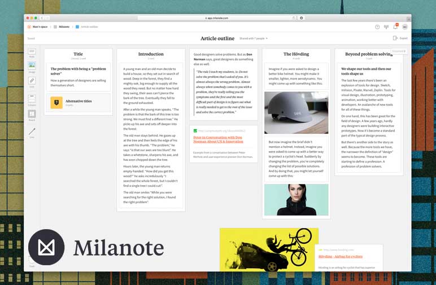436x285 pixels.
Task: Go to Milanote breadcrumb
Action: point(64,27)
